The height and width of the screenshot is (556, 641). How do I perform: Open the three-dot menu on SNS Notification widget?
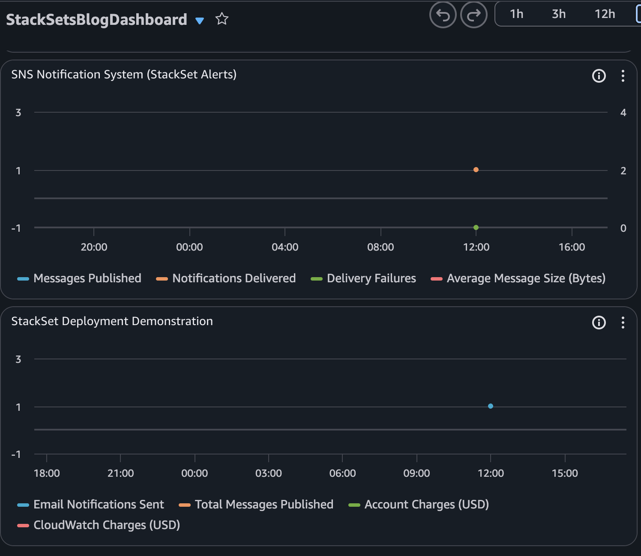pos(623,76)
